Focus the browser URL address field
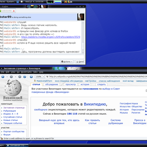This screenshot has height=147, width=147. pyautogui.click(x=98, y=77)
